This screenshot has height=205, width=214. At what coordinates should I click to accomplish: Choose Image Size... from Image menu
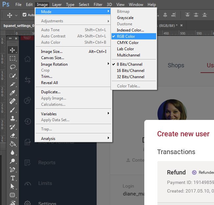click(73, 52)
